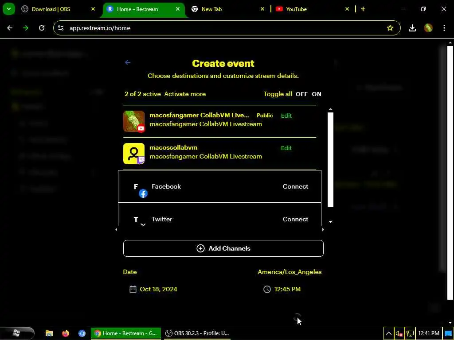The height and width of the screenshot is (340, 454).
Task: Click the macoscollabvm Twitch avatar thumbnail
Action: [134, 154]
